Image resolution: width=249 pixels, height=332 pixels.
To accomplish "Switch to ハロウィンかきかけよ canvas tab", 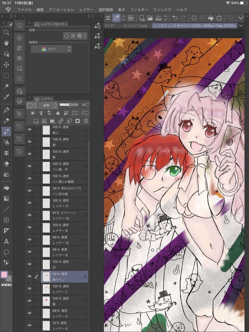I will coord(194,26).
